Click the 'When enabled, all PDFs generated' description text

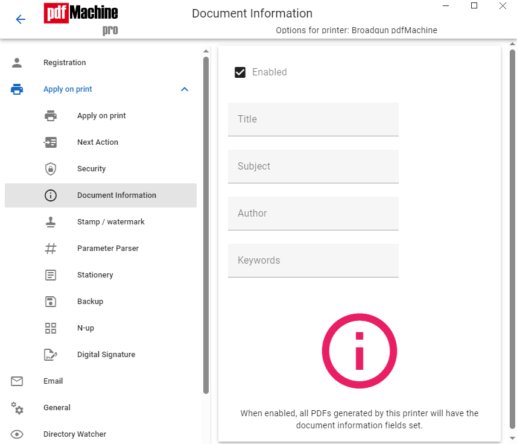pos(360,419)
